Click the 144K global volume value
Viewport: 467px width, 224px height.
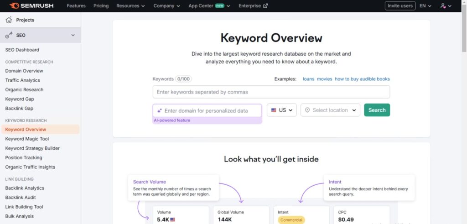224,219
